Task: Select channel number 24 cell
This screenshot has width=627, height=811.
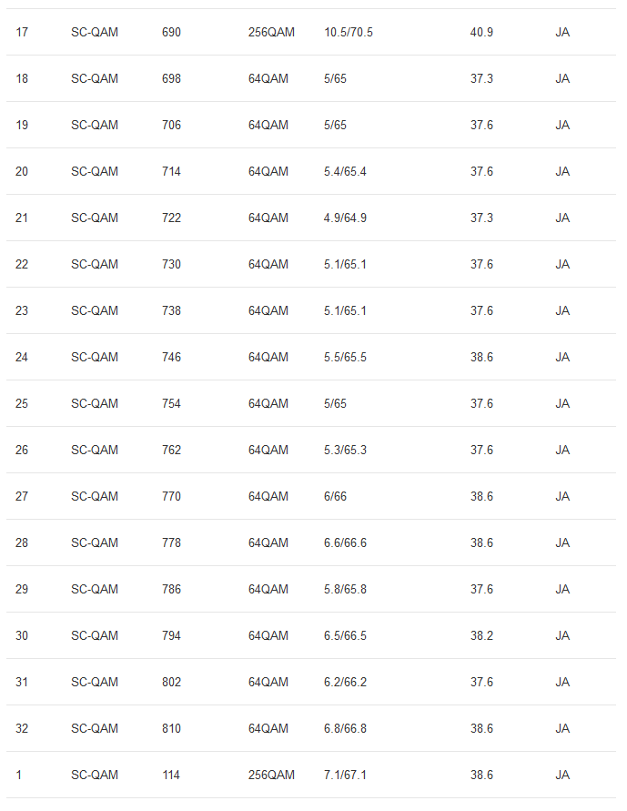Action: coord(22,358)
